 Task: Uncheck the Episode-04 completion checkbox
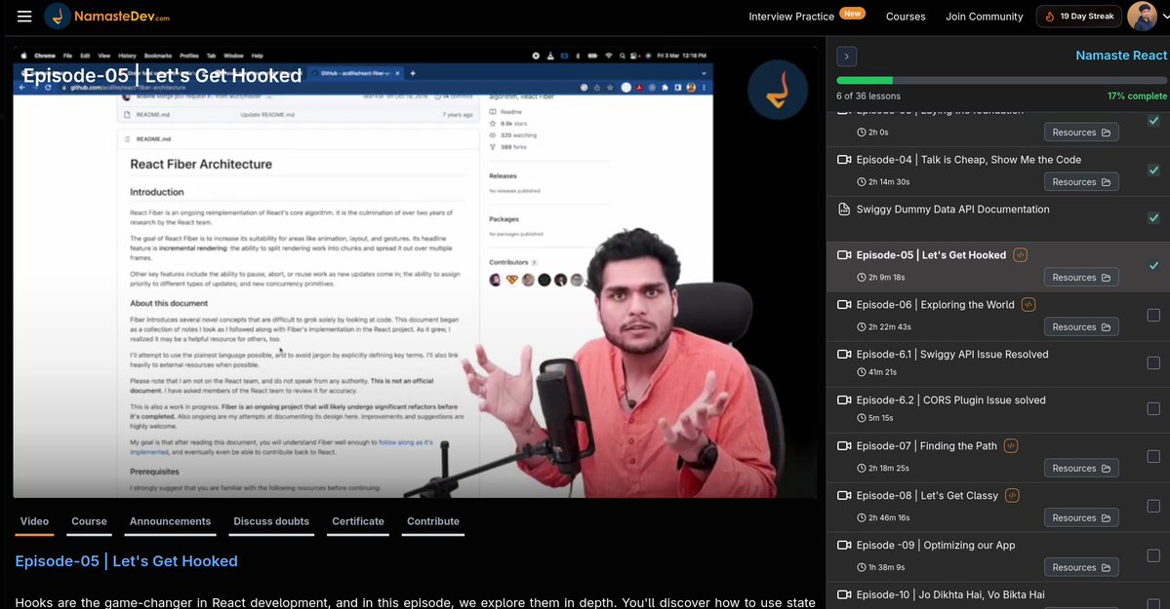(x=1153, y=171)
